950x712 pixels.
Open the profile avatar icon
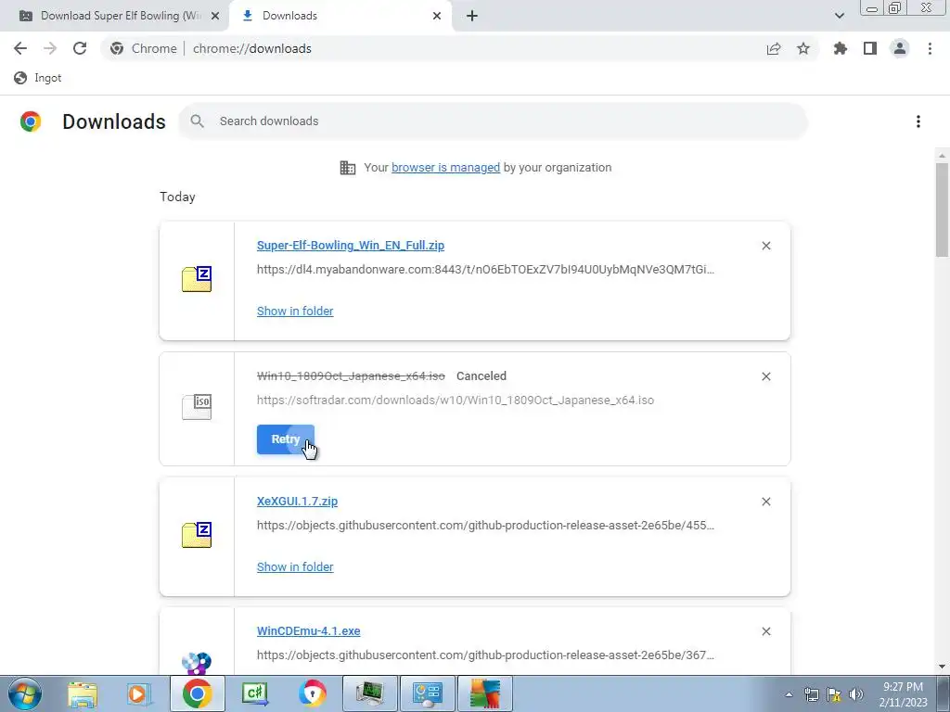click(x=900, y=48)
